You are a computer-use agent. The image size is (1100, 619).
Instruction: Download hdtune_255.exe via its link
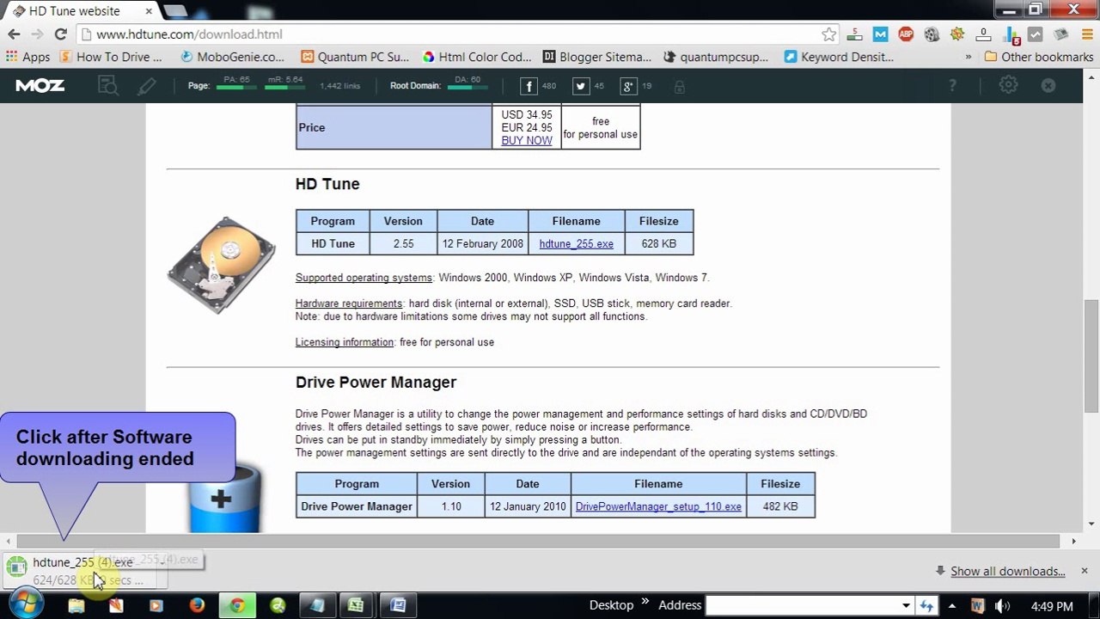coord(576,244)
